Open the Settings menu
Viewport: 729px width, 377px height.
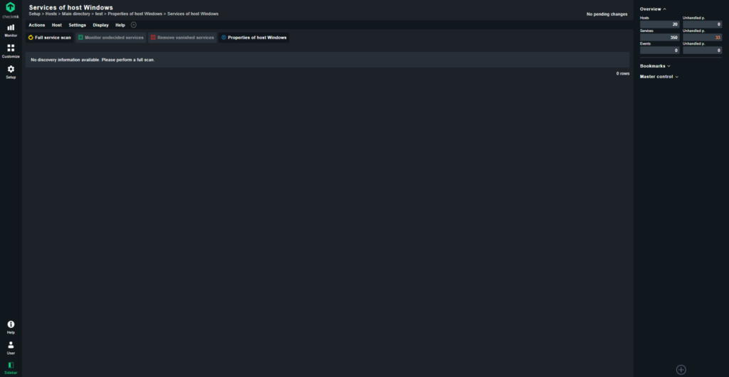point(77,25)
